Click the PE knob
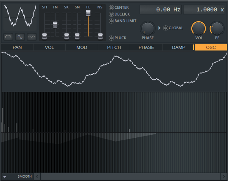The height and width of the screenshot is (181, 228). tap(217, 28)
